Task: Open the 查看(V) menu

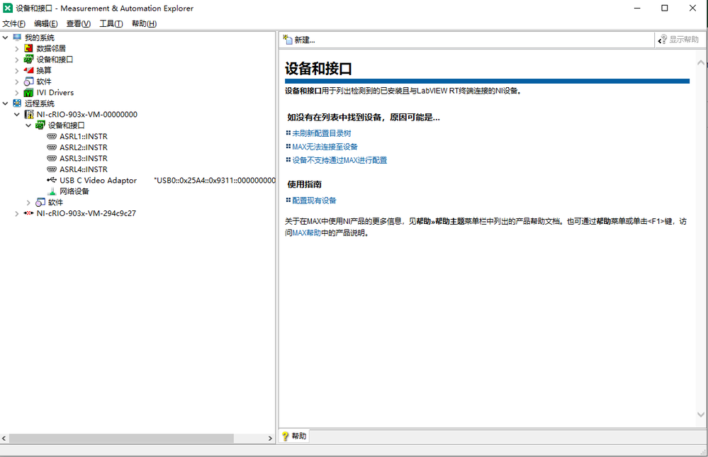Action: pos(79,23)
